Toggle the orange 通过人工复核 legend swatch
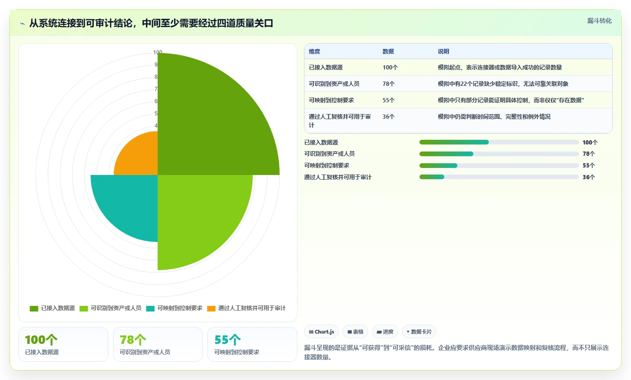631x380 pixels. tap(211, 308)
